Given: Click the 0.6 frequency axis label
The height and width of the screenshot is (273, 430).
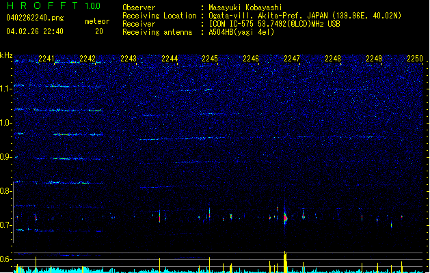Looking at the screenshot, I should (6, 259).
